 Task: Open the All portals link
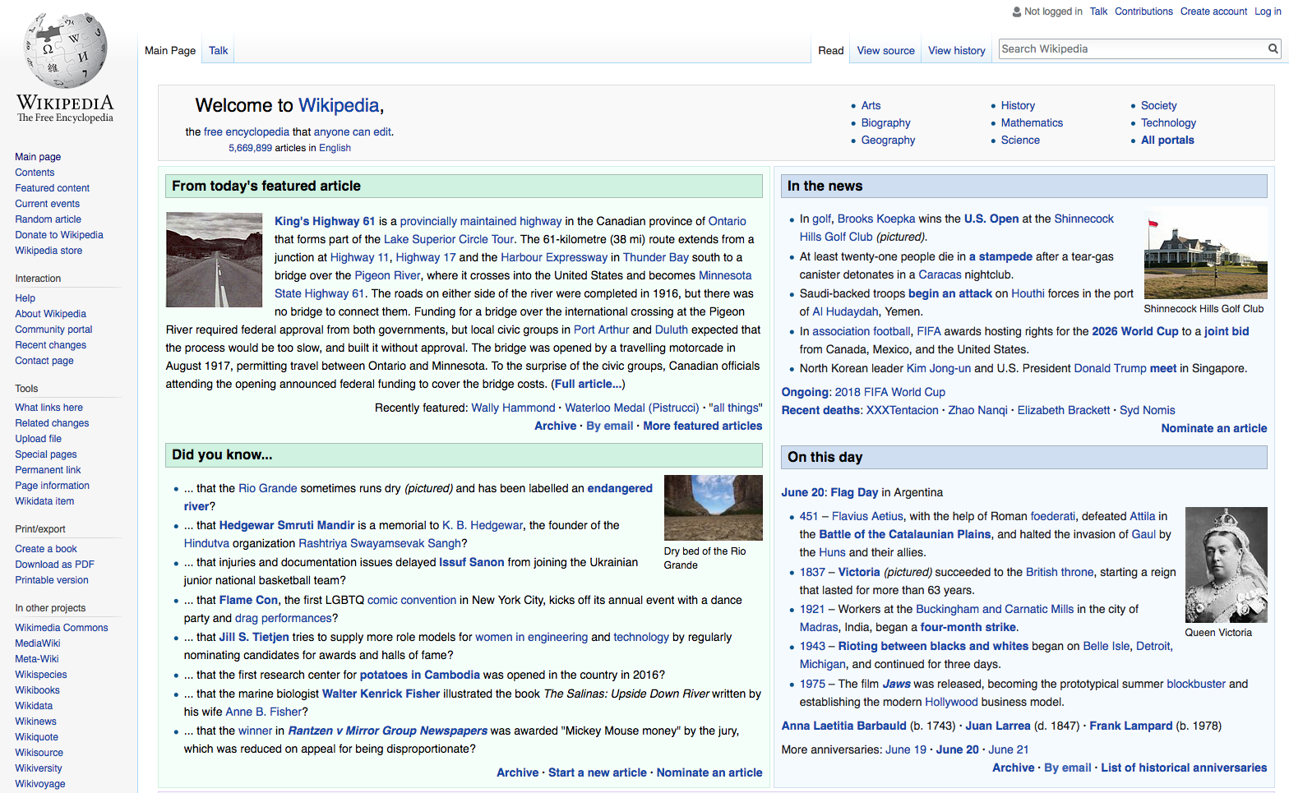(x=1167, y=140)
